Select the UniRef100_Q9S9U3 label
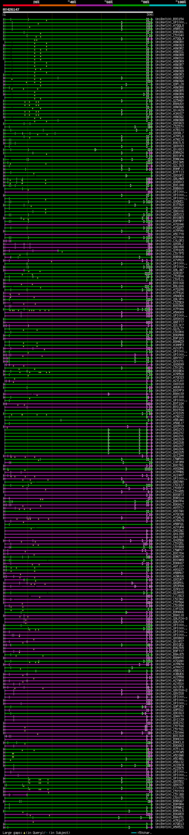 tap(170, 123)
